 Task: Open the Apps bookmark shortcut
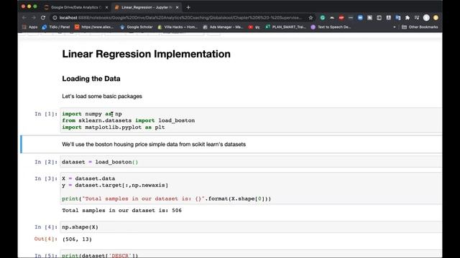pyautogui.click(x=30, y=27)
